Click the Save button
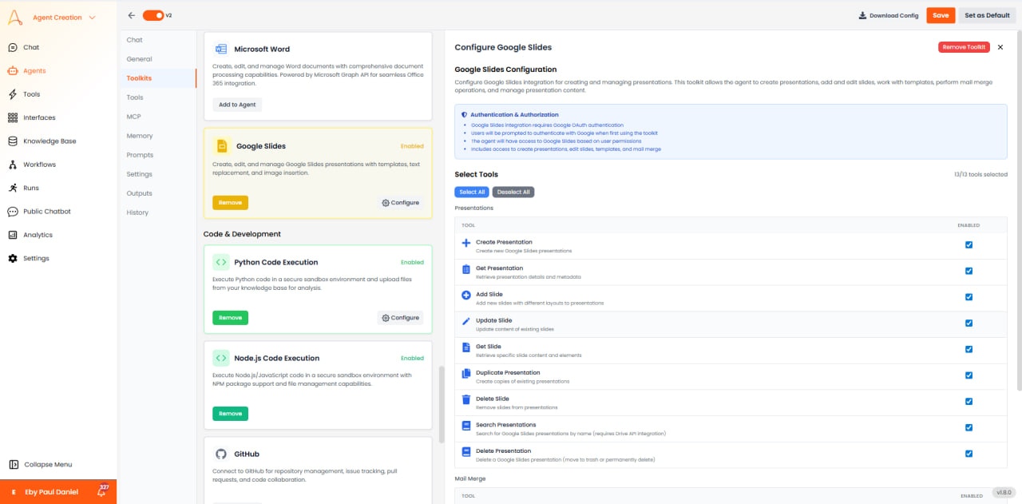The image size is (1022, 504). [x=940, y=15]
